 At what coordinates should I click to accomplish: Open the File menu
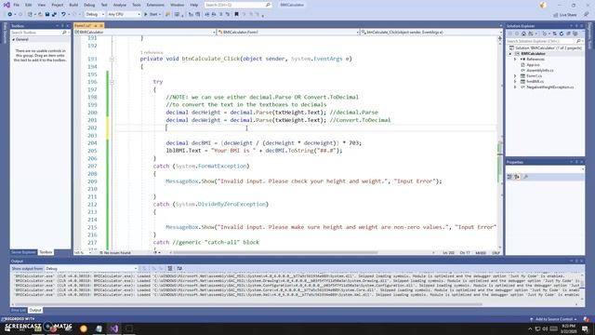click(17, 5)
